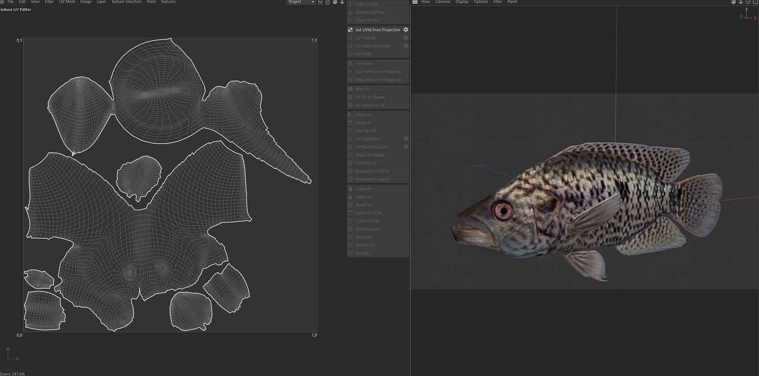Click the Mirror U icon
The height and width of the screenshot is (376, 759).
coord(350,115)
